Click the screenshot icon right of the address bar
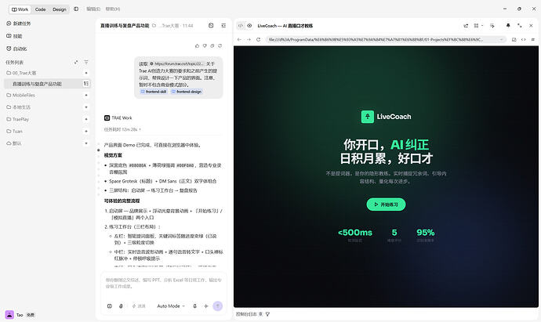Image resolution: width=541 pixels, height=322 pixels. point(514,40)
